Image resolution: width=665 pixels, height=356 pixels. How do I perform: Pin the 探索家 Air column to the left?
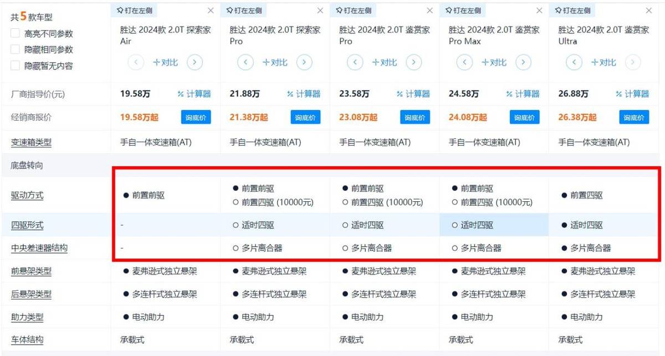(x=135, y=11)
